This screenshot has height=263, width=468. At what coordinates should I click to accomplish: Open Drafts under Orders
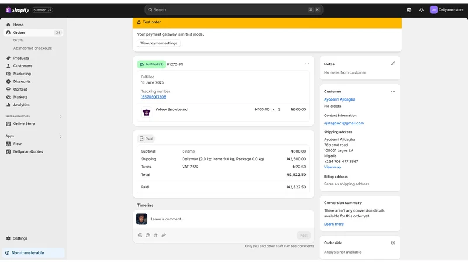click(x=18, y=40)
